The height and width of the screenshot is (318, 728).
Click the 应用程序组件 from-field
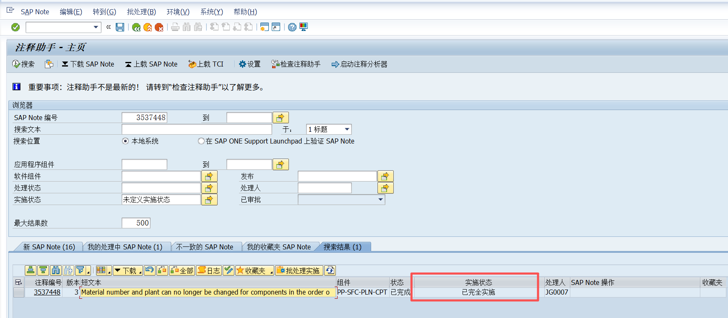point(144,164)
